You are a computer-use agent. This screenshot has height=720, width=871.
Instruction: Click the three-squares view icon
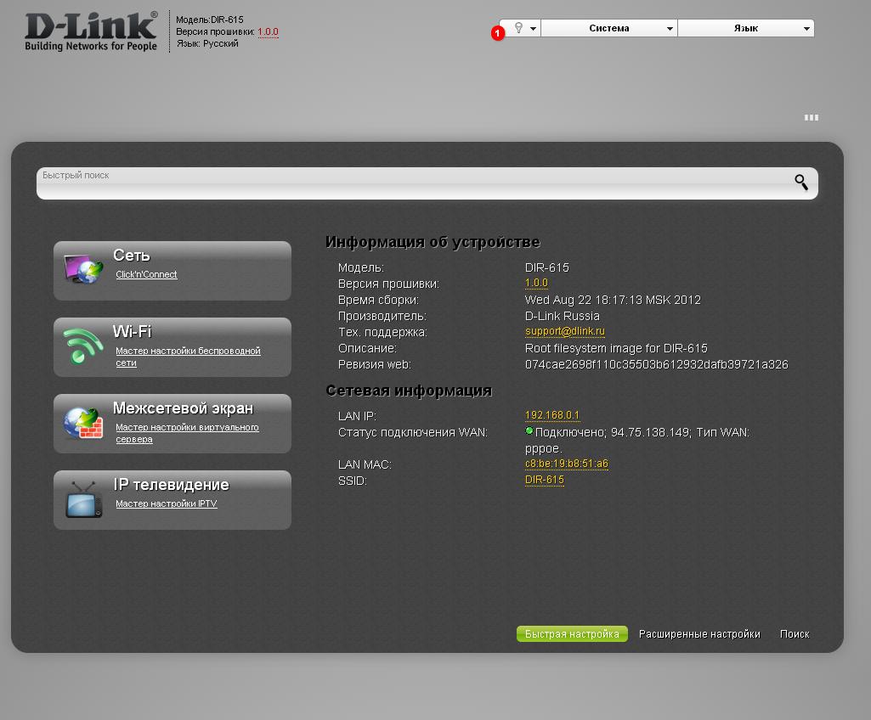(811, 118)
